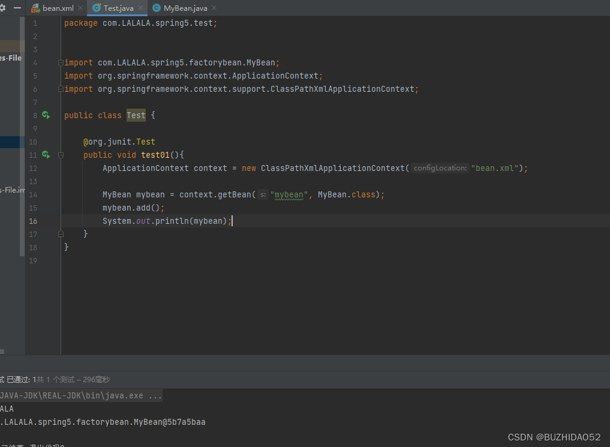Collapse the project panel with minus icon
Image resolution: width=610 pixels, height=447 pixels.
click(x=17, y=8)
